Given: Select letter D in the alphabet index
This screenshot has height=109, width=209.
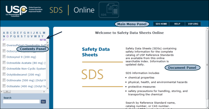Looking at the screenshot, I should [14, 33].
